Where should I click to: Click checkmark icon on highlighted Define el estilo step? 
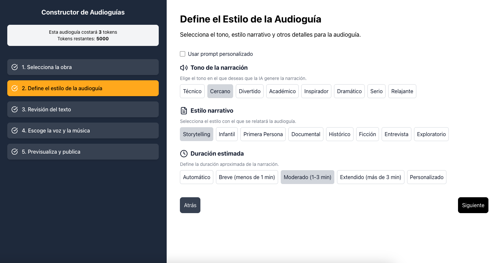click(15, 88)
